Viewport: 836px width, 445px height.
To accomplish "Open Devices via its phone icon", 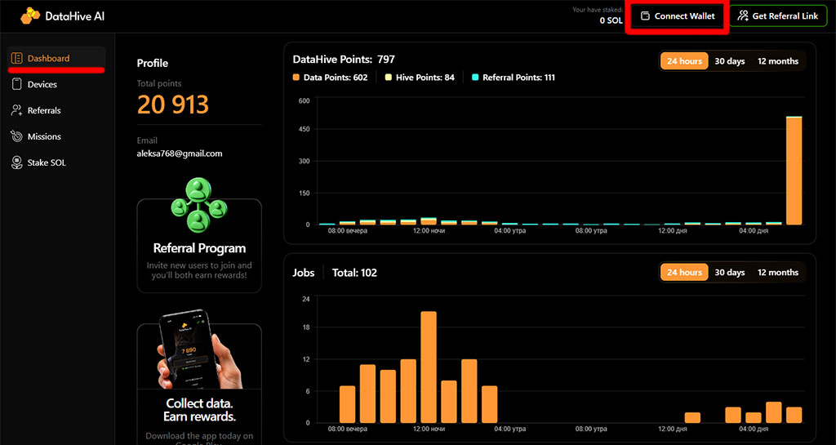I will click(x=17, y=84).
